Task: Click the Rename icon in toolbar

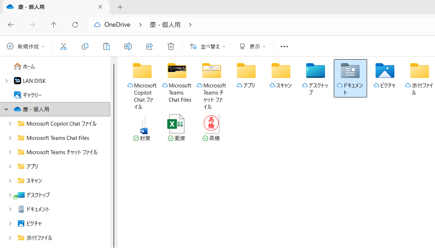Action: click(128, 46)
